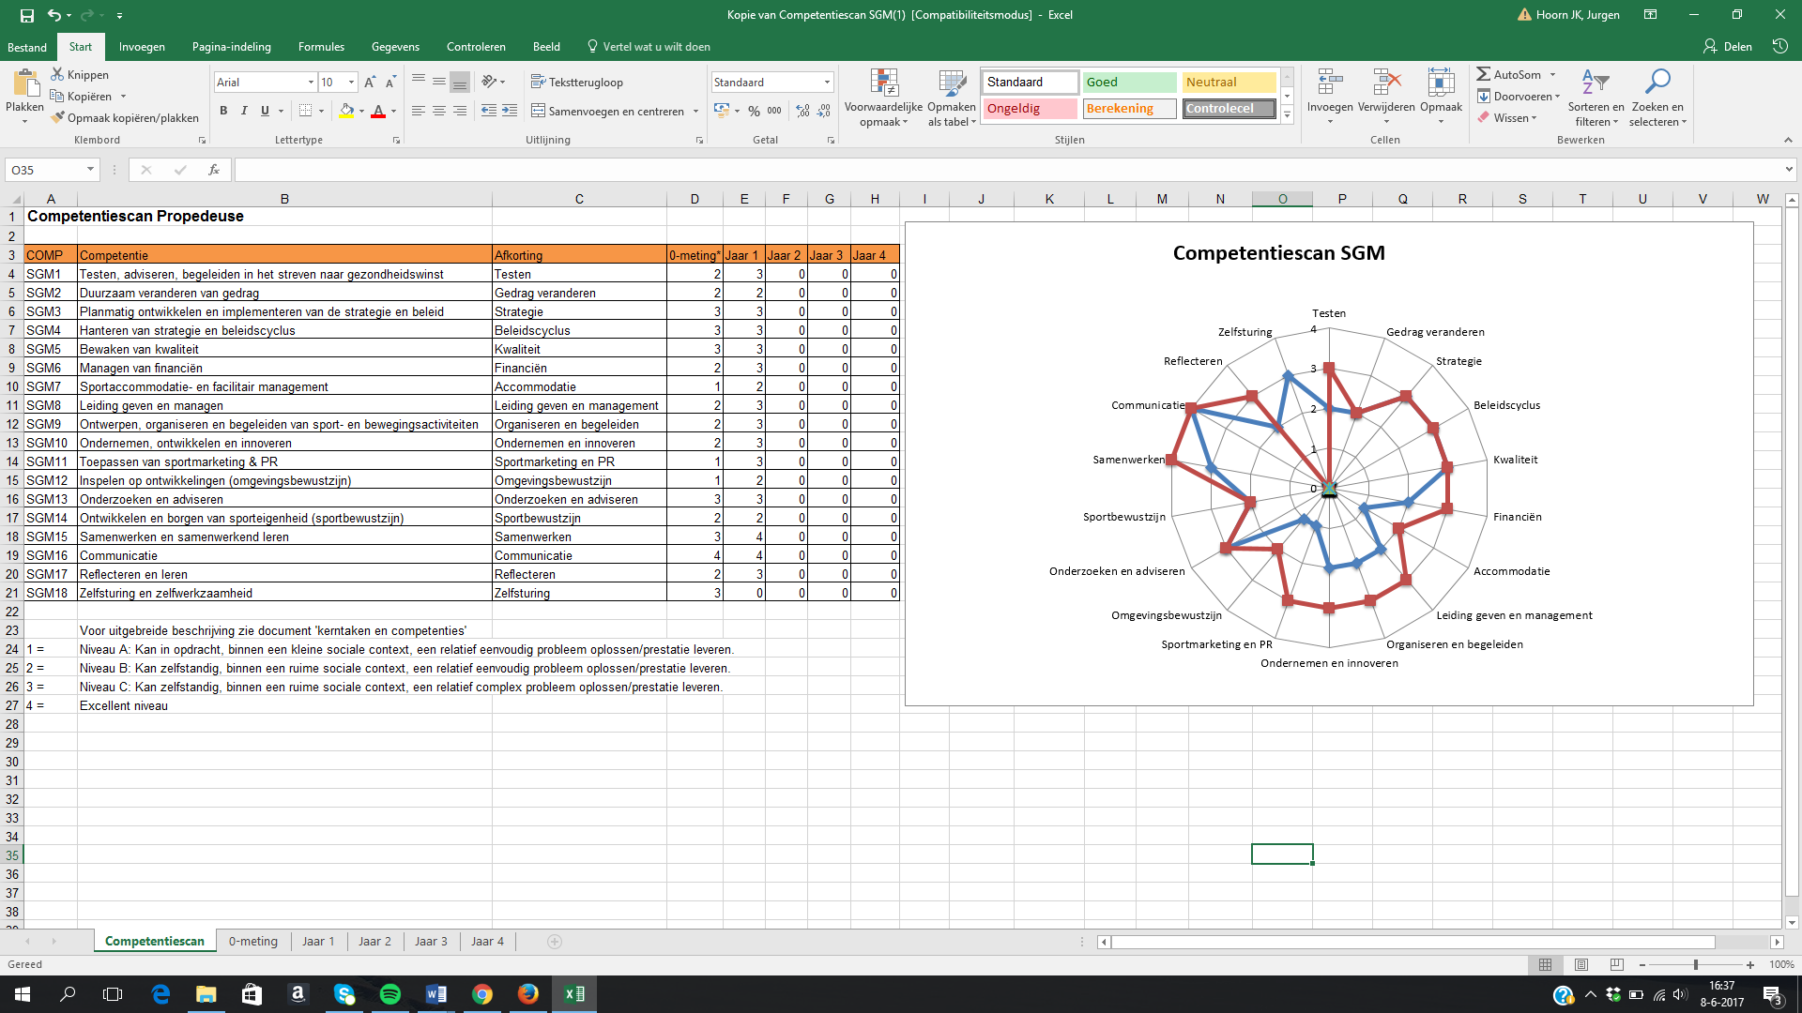Open Spotify from the taskbar
This screenshot has width=1802, height=1013.
coord(390,994)
